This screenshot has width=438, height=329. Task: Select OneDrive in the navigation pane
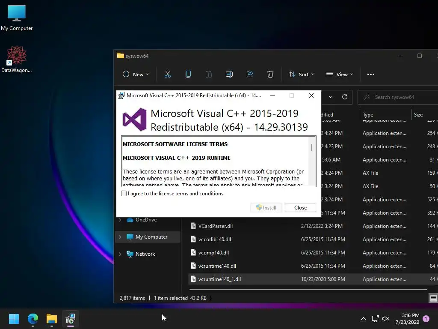tap(146, 220)
